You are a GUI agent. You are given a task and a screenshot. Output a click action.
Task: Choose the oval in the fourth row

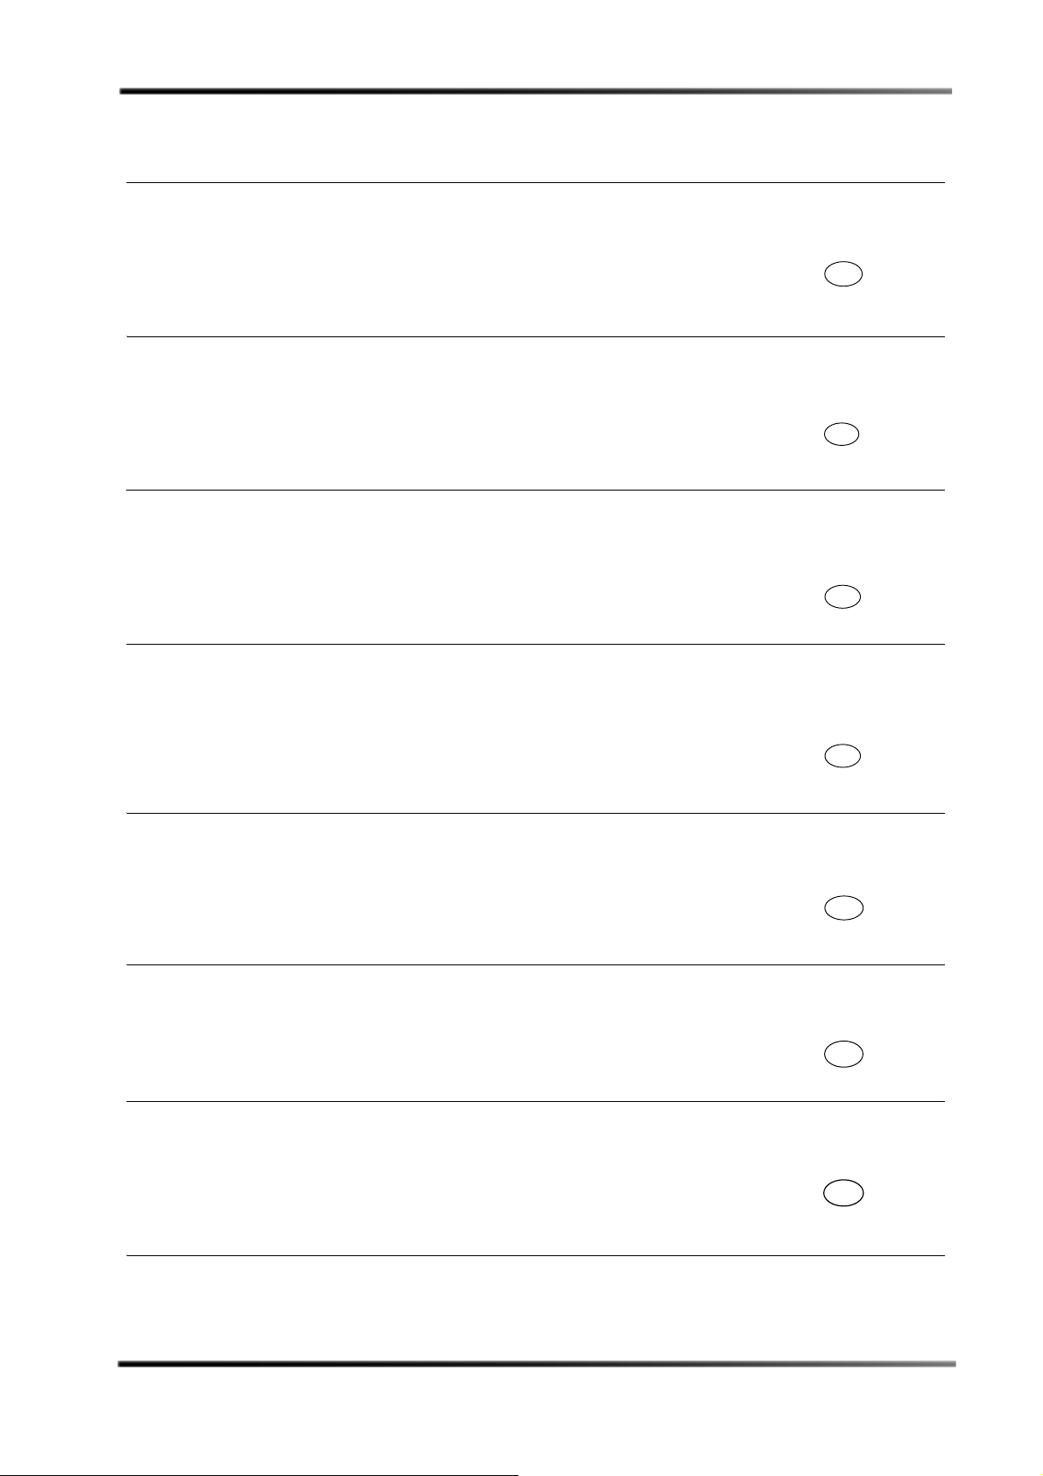(x=842, y=755)
